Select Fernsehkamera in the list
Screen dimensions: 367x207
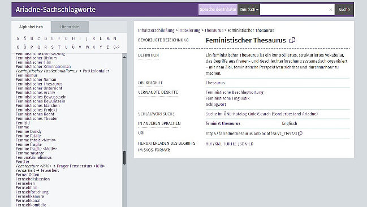point(30,196)
